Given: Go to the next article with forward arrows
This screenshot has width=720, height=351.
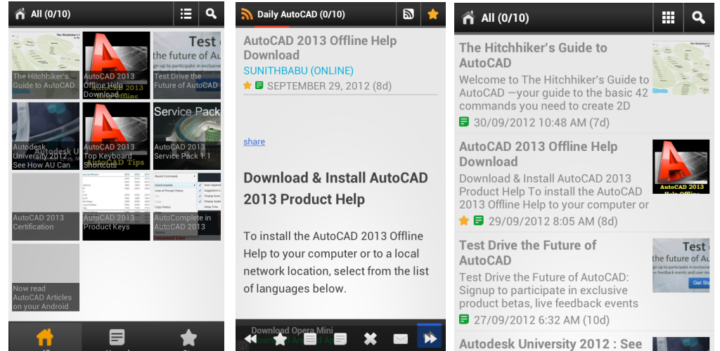Looking at the screenshot, I should pyautogui.click(x=430, y=338).
